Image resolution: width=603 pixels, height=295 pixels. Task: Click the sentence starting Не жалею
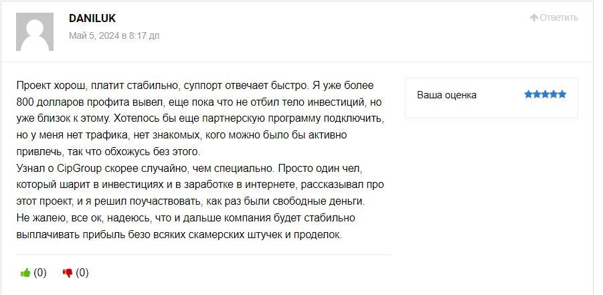point(186,218)
